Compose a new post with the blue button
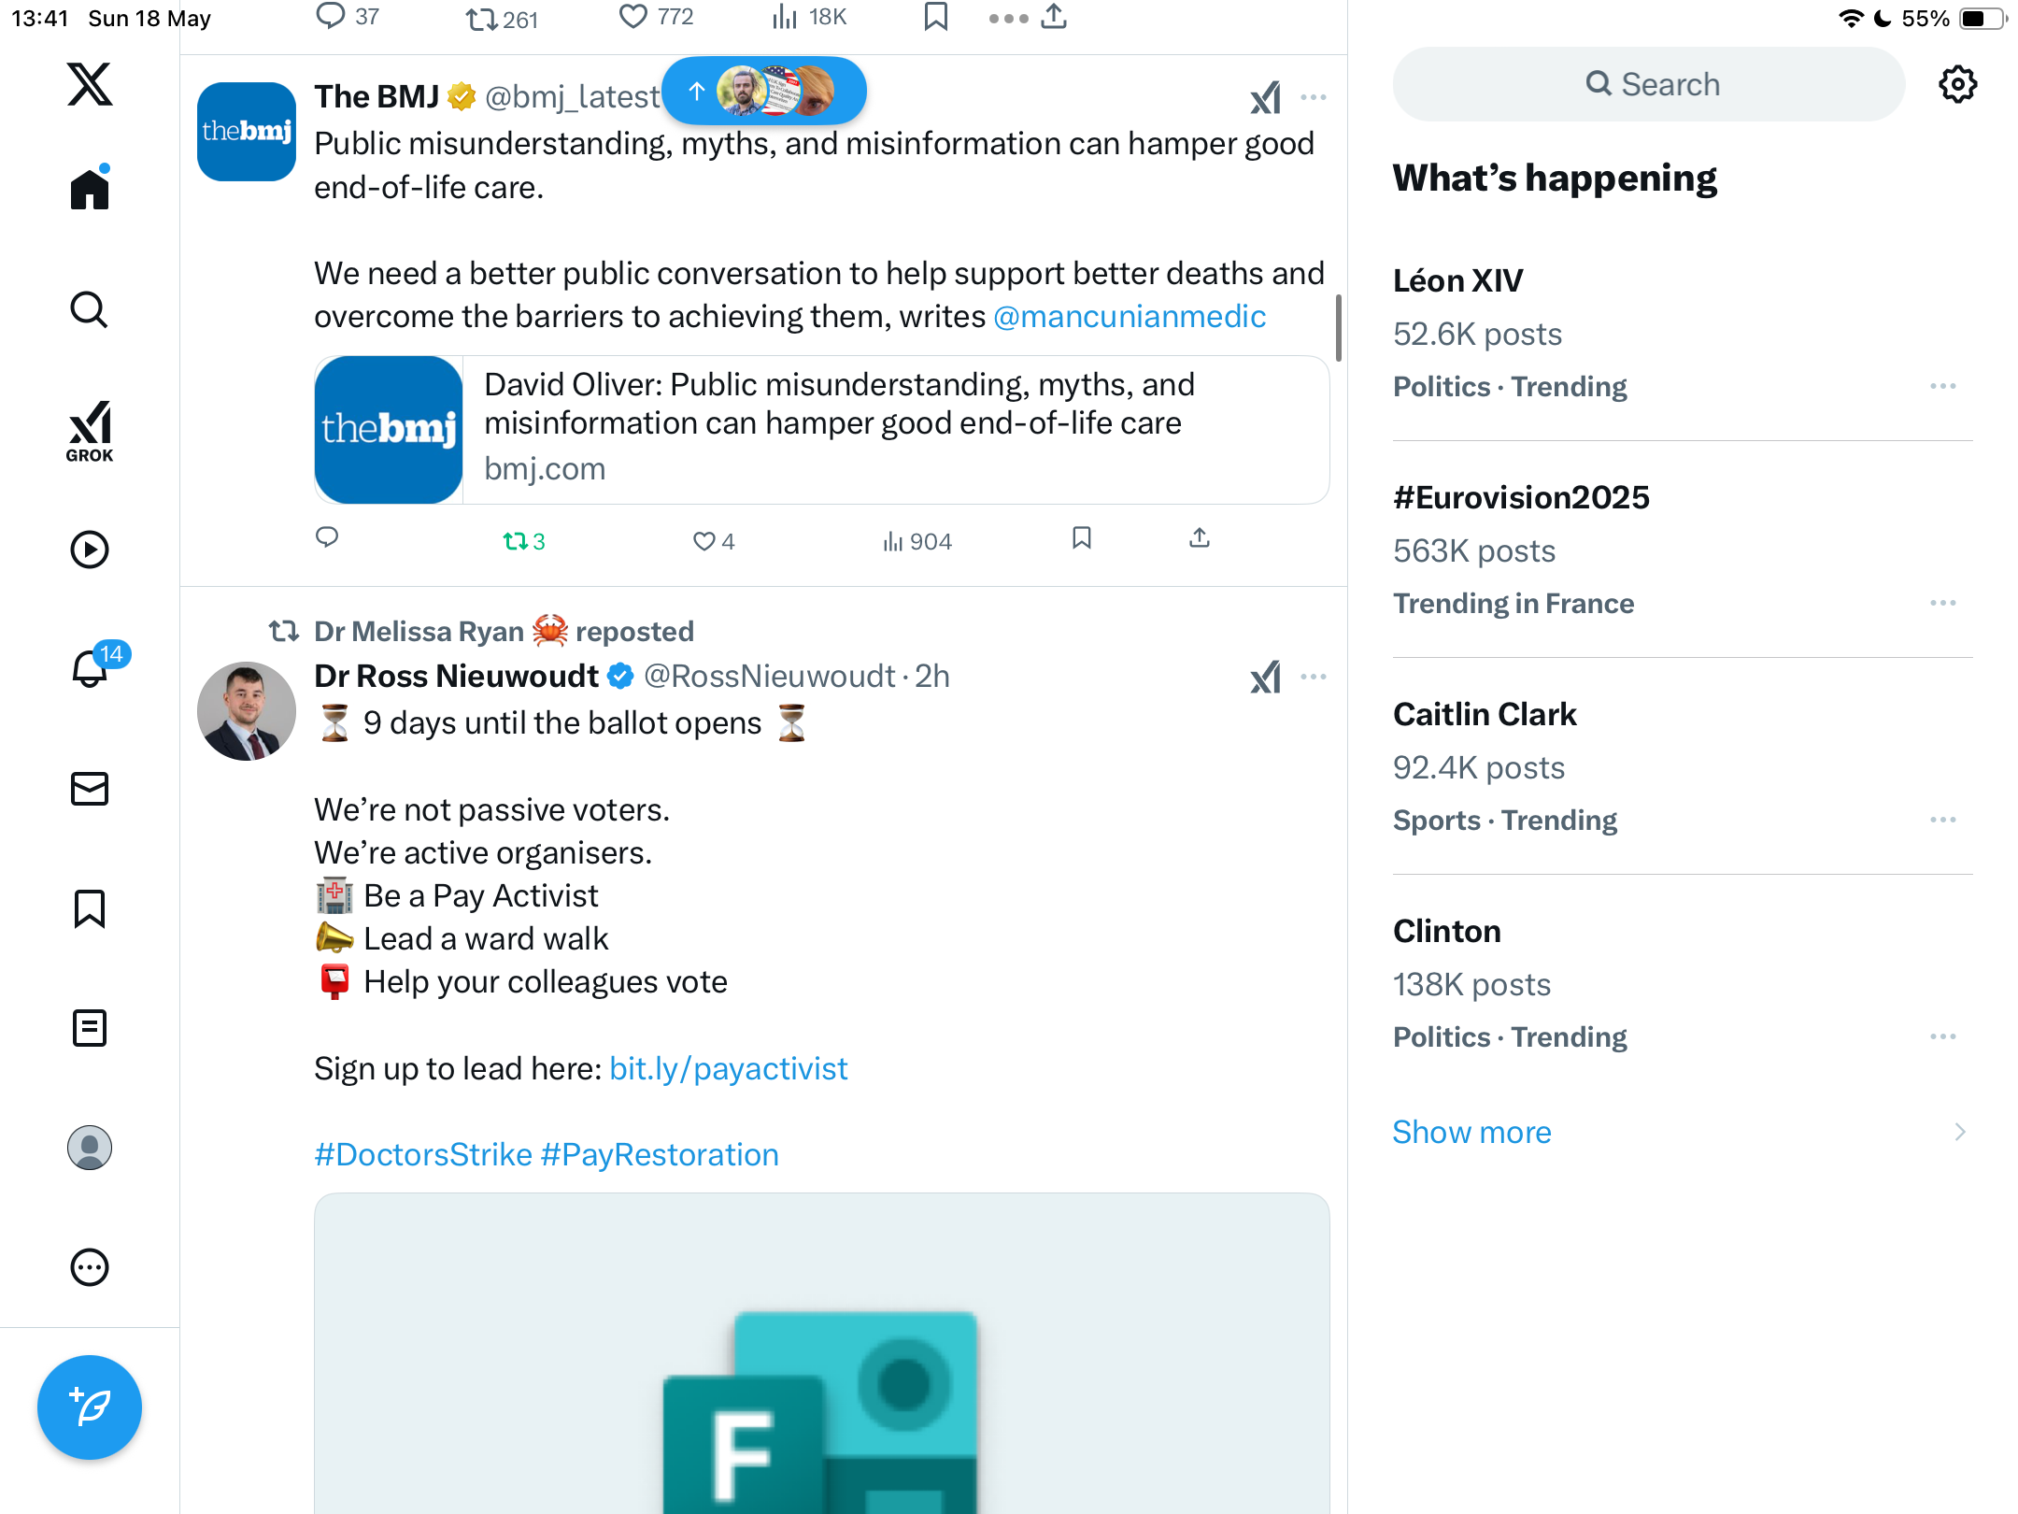The image size is (2018, 1514). 90,1407
